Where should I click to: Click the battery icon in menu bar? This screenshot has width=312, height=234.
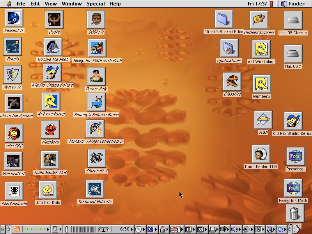(271, 4)
